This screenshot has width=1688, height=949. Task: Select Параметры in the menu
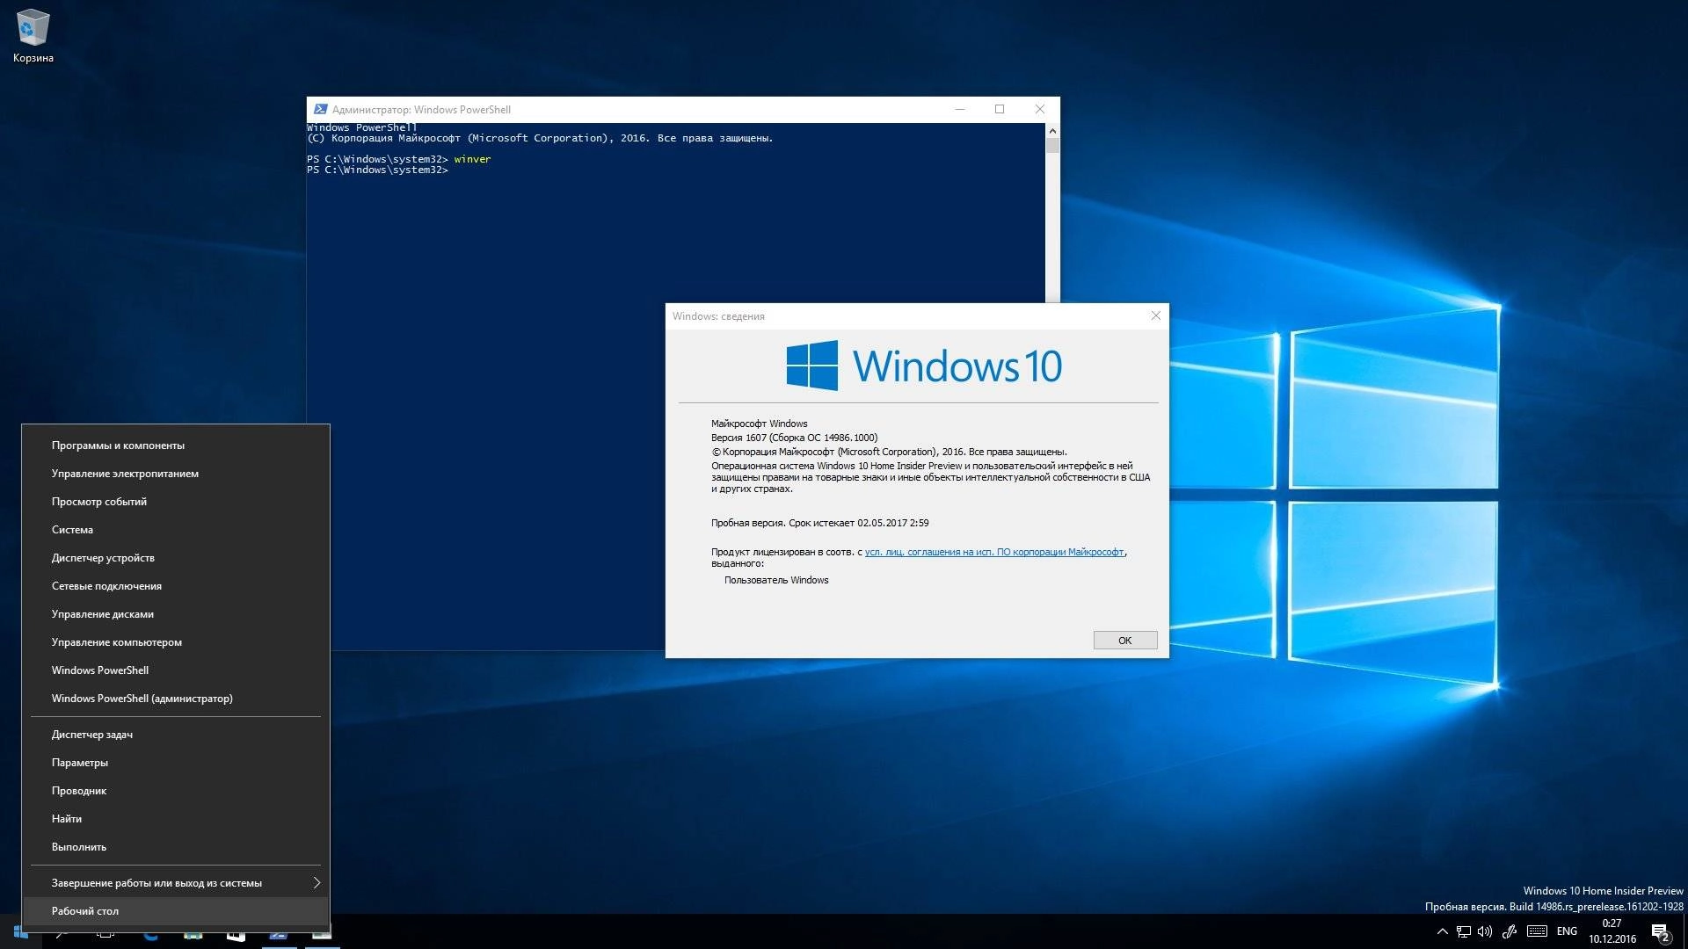[x=176, y=763]
